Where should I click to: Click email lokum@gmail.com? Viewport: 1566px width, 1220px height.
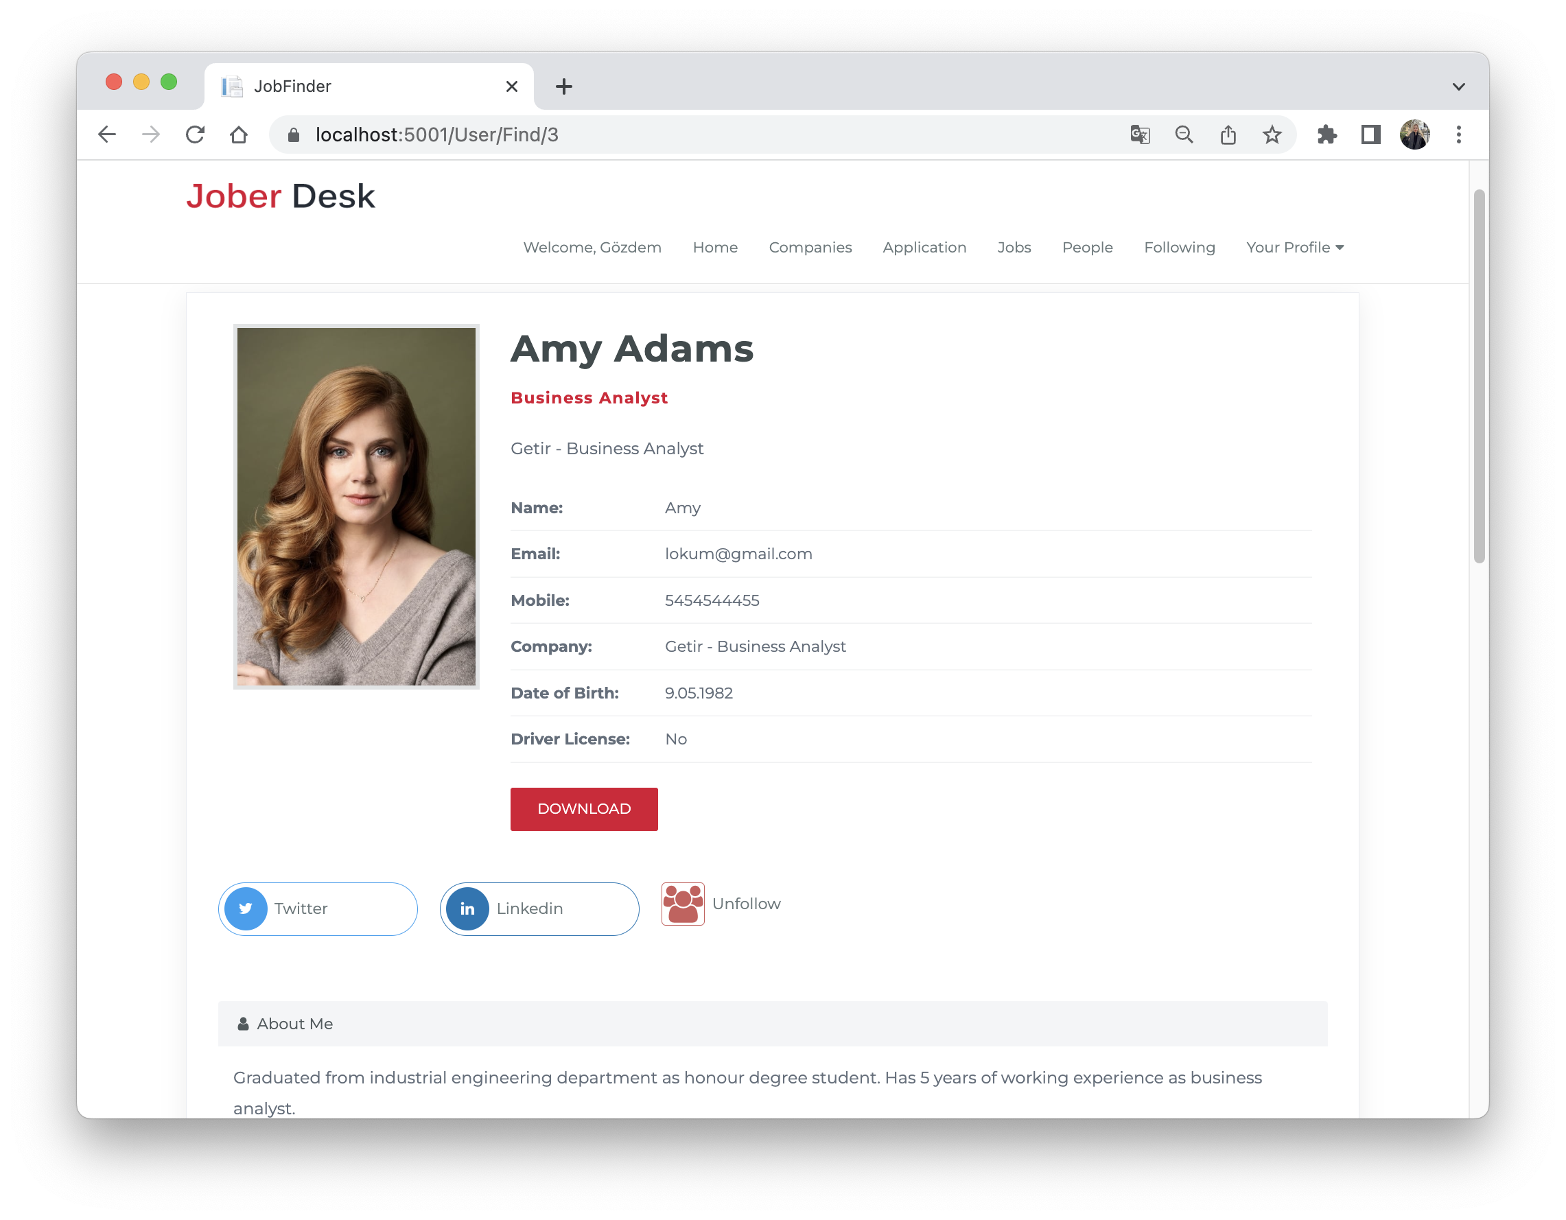pos(738,554)
